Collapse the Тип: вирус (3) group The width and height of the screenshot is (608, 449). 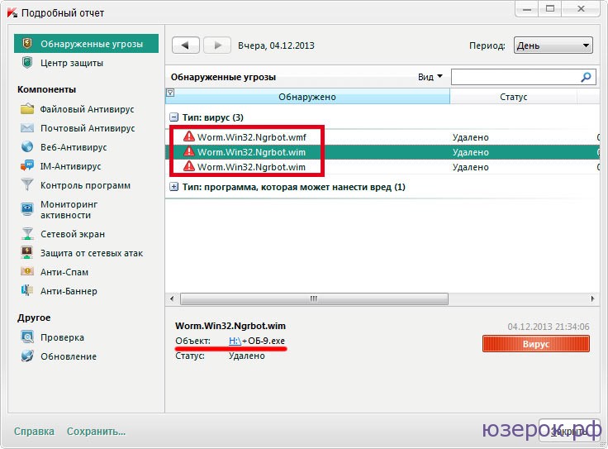coord(174,117)
